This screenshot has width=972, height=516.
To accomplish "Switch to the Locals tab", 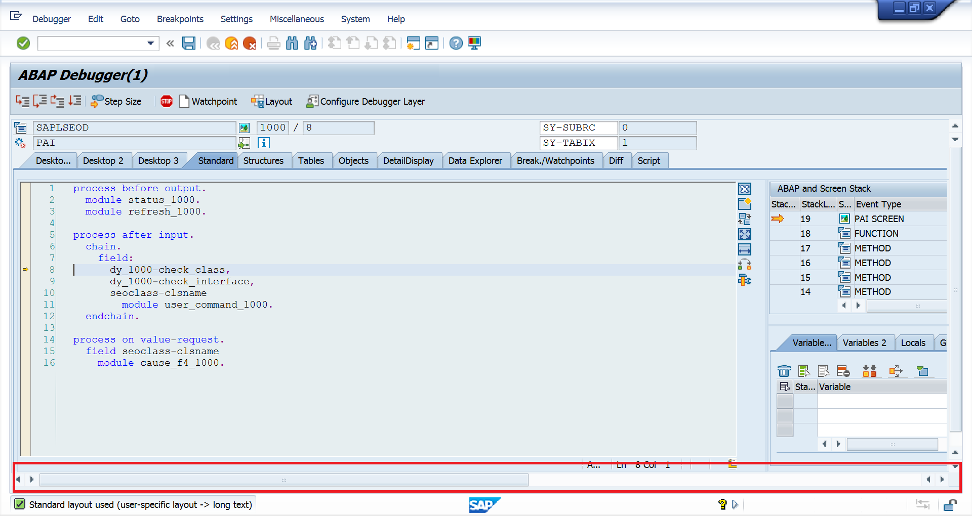I will 913,342.
